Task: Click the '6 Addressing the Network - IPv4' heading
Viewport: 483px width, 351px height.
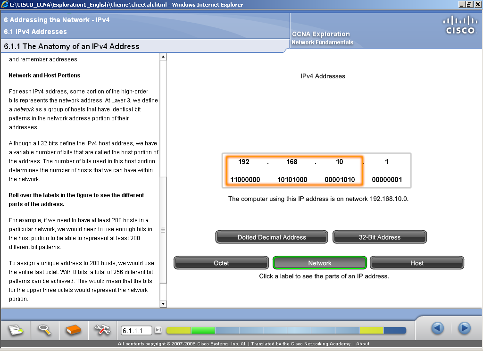Action: tap(57, 20)
